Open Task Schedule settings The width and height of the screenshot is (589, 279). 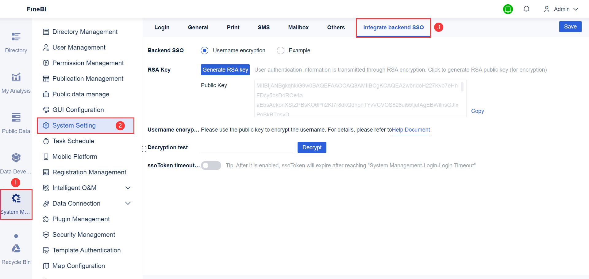73,141
